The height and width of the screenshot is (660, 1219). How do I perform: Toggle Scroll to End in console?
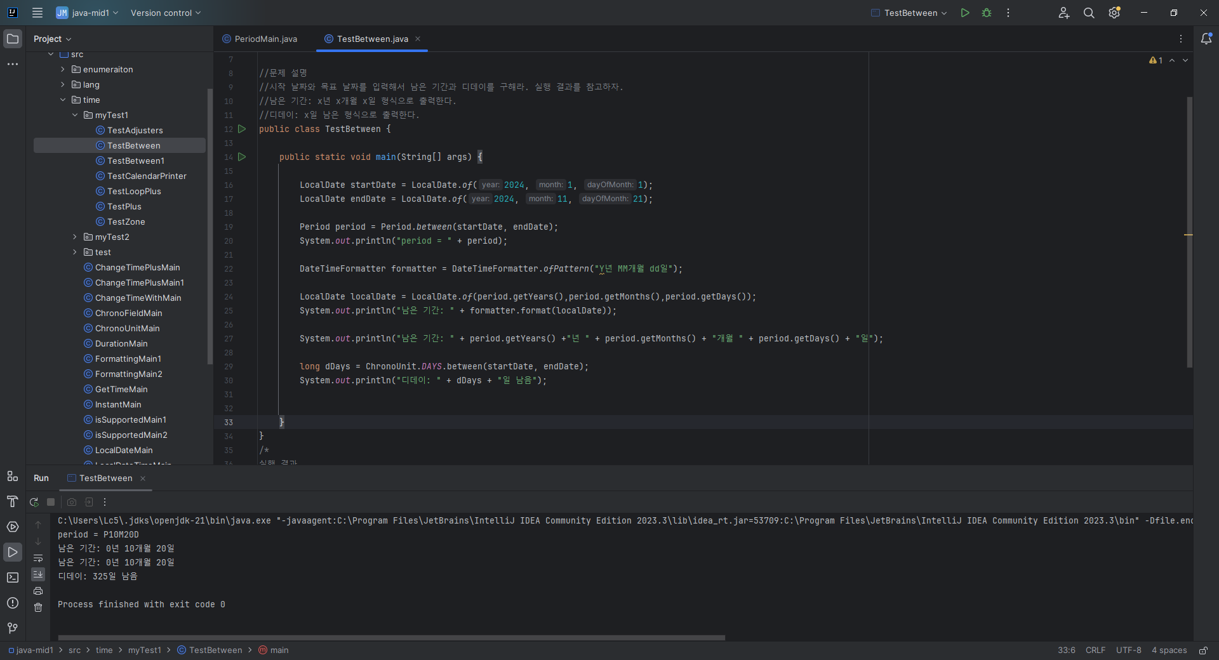[x=38, y=574]
